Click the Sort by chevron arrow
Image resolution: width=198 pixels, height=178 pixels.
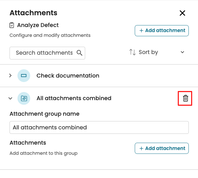[182, 52]
